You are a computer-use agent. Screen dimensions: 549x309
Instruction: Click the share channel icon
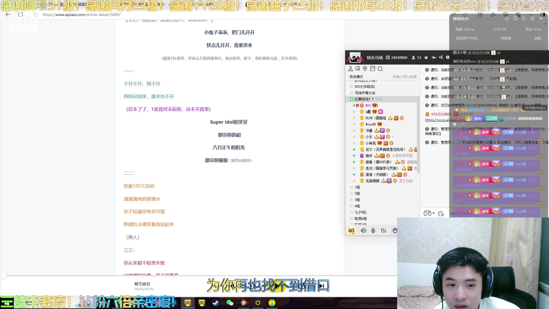441,58
